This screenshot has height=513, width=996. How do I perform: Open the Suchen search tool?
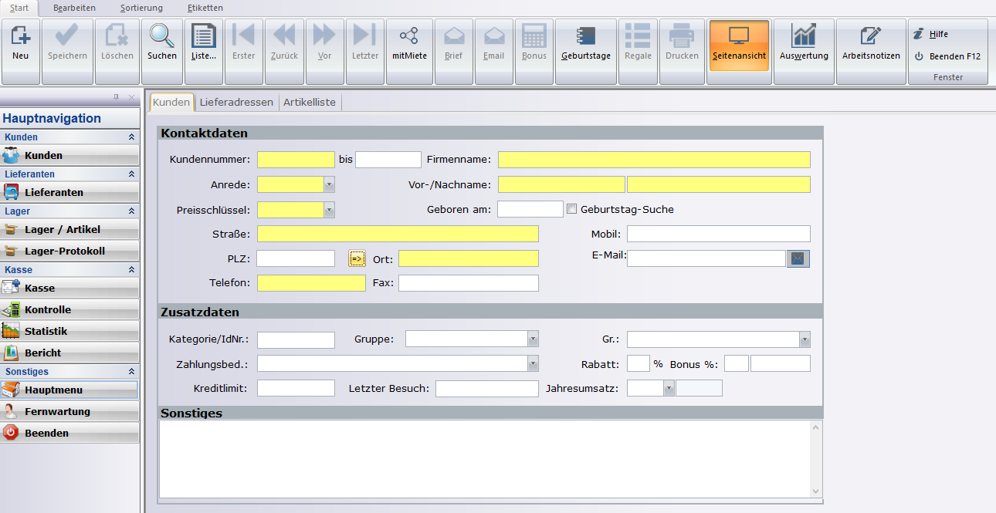[x=162, y=42]
